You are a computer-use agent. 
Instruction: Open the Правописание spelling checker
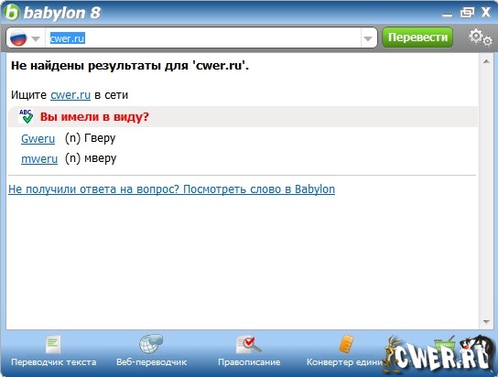click(249, 351)
